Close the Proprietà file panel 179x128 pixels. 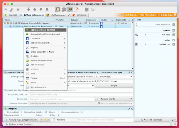pyautogui.click(x=132, y=73)
